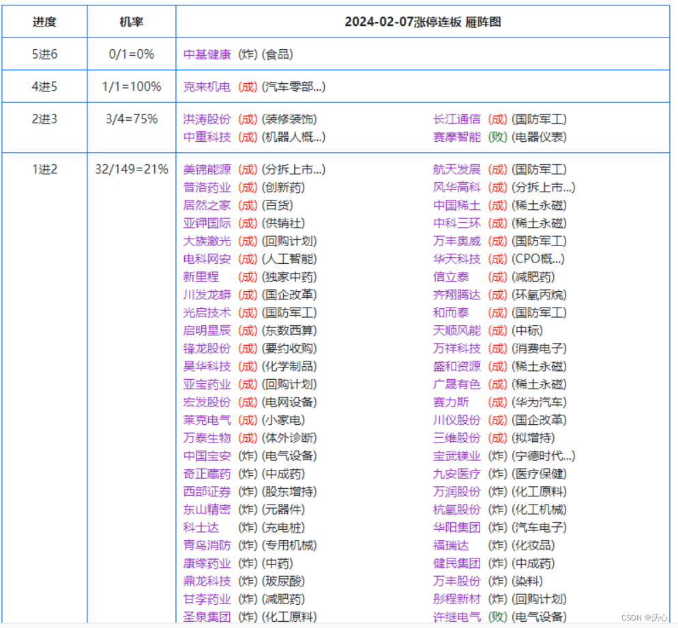Click 彤程新材 stock name

pos(457,599)
